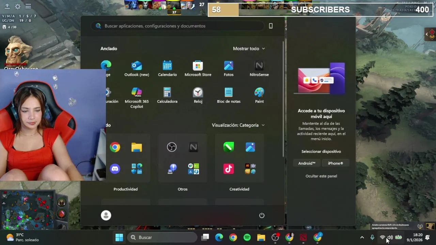Open the grouped apps tile in Productividad
436x245 pixels.
coord(137,169)
